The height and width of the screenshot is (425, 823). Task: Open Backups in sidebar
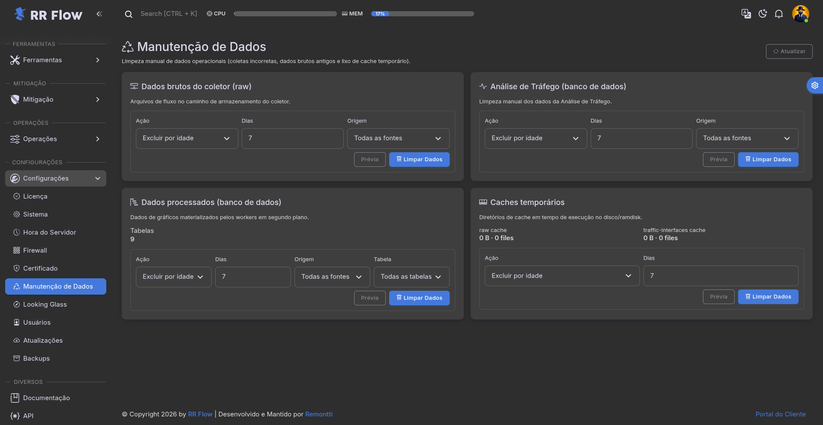click(x=36, y=359)
